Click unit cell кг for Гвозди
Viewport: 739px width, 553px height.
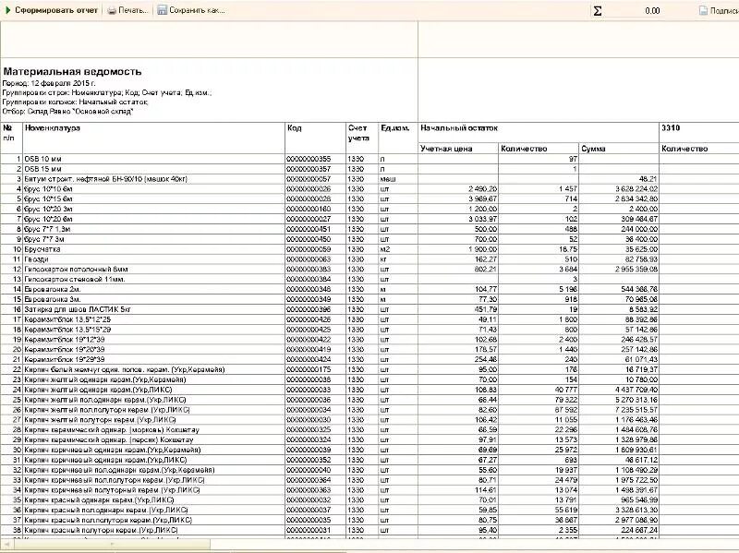pos(397,259)
